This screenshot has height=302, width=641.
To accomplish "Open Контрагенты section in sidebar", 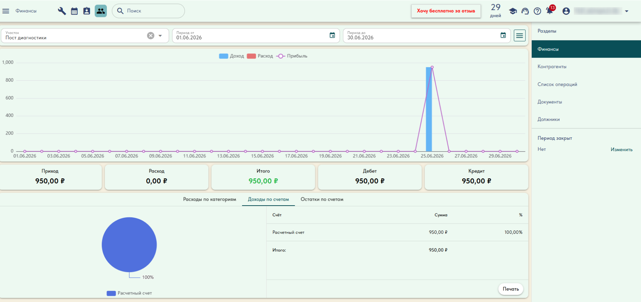I will pyautogui.click(x=586, y=66).
